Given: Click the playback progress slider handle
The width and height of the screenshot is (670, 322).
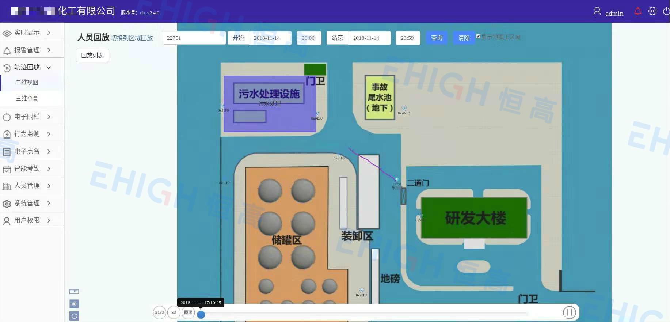Looking at the screenshot, I should coord(201,315).
